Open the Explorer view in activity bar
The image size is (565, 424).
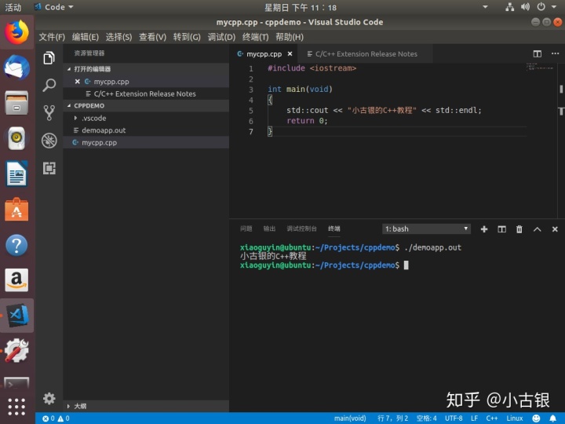(x=49, y=57)
